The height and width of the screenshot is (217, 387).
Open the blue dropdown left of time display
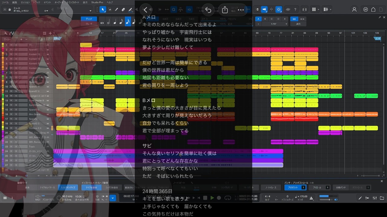[x=113, y=198]
